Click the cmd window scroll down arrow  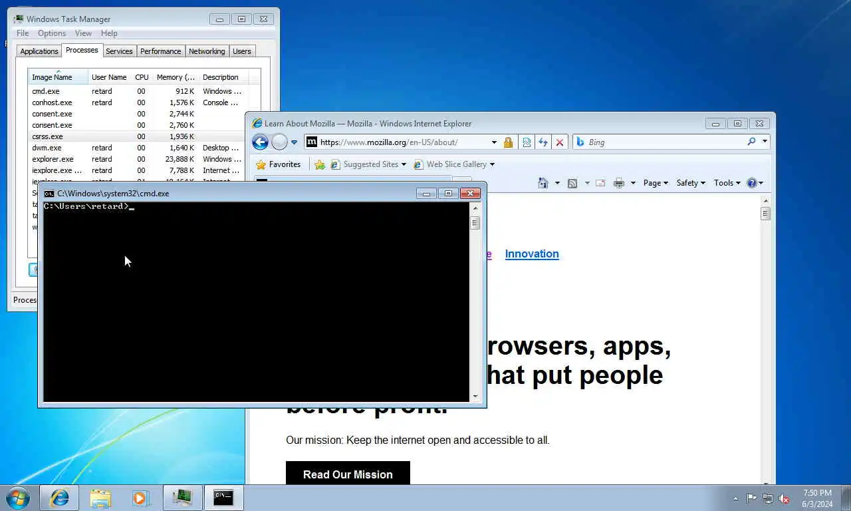(475, 396)
